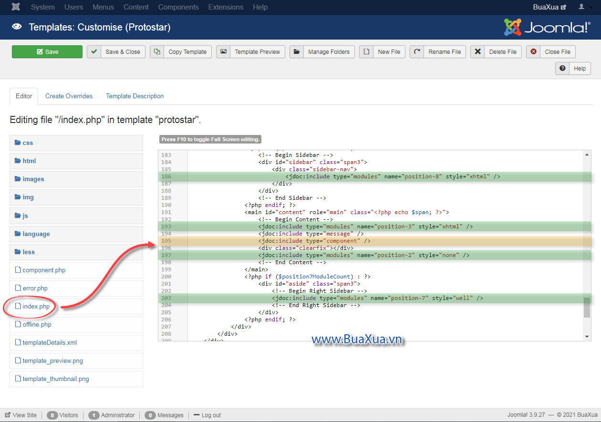The height and width of the screenshot is (422, 601).
Task: Open index.php in the file list
Action: coord(36,306)
